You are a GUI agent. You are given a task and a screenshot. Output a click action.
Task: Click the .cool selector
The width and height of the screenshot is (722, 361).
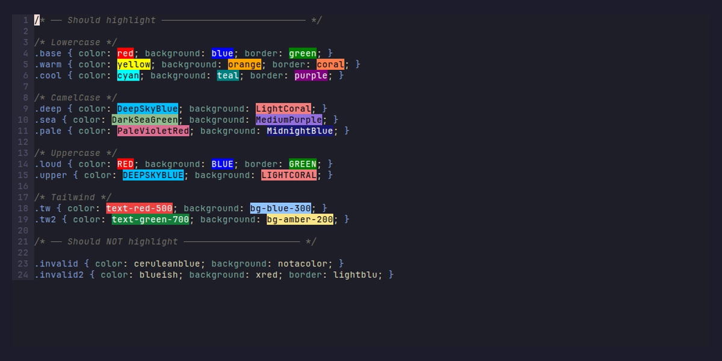[x=48, y=76]
